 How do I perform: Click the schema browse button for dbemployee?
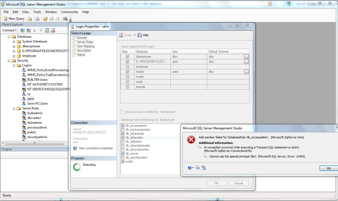click(x=246, y=57)
